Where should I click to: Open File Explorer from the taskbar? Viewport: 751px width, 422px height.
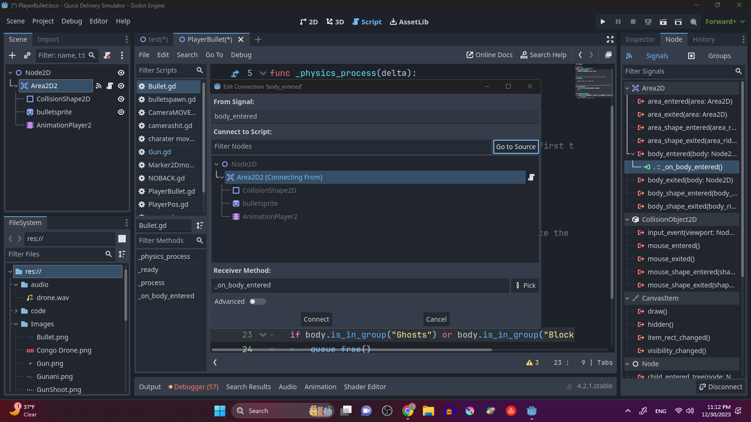point(428,411)
